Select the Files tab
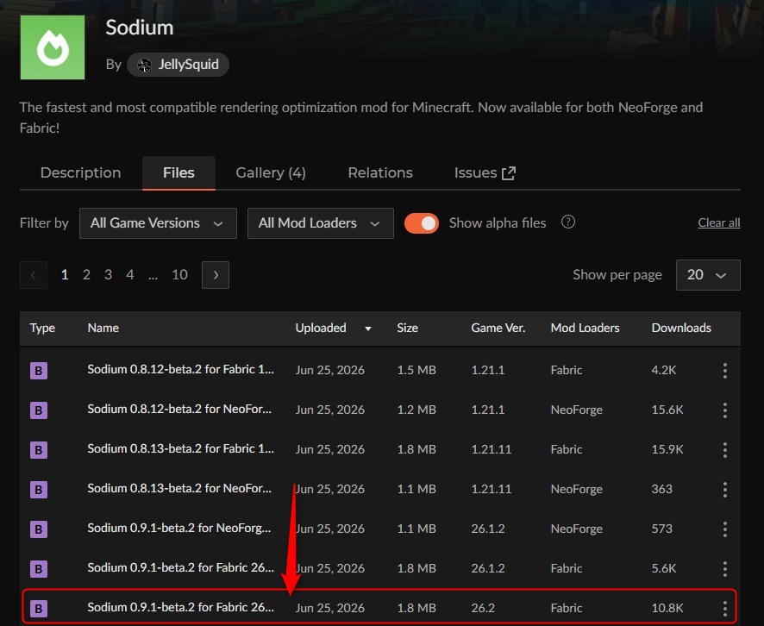764x626 pixels. [x=178, y=172]
